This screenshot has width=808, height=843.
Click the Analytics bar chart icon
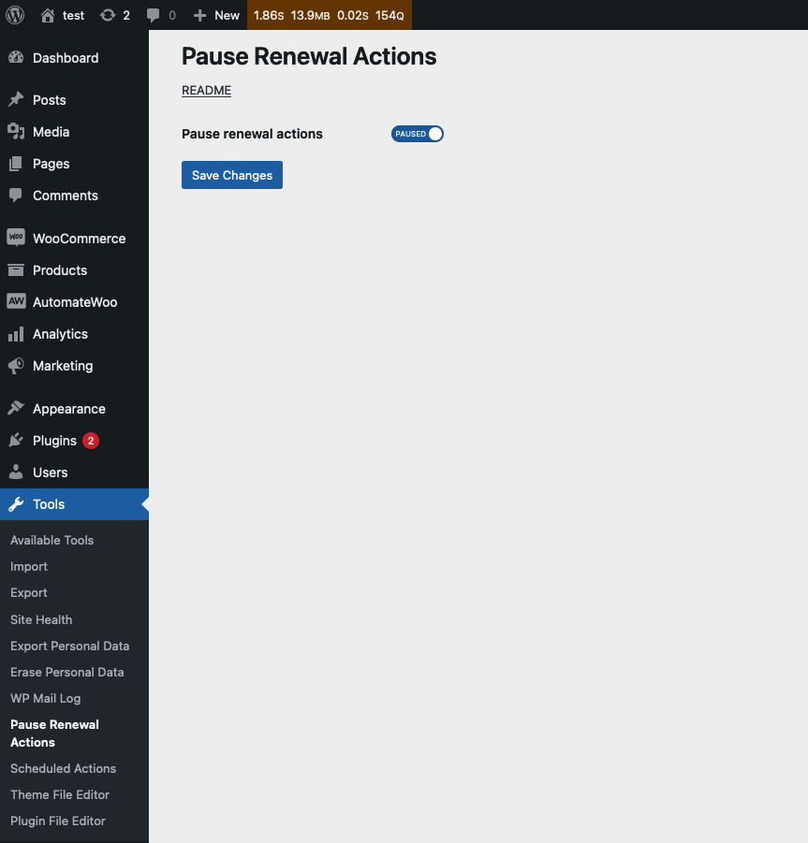pos(16,334)
